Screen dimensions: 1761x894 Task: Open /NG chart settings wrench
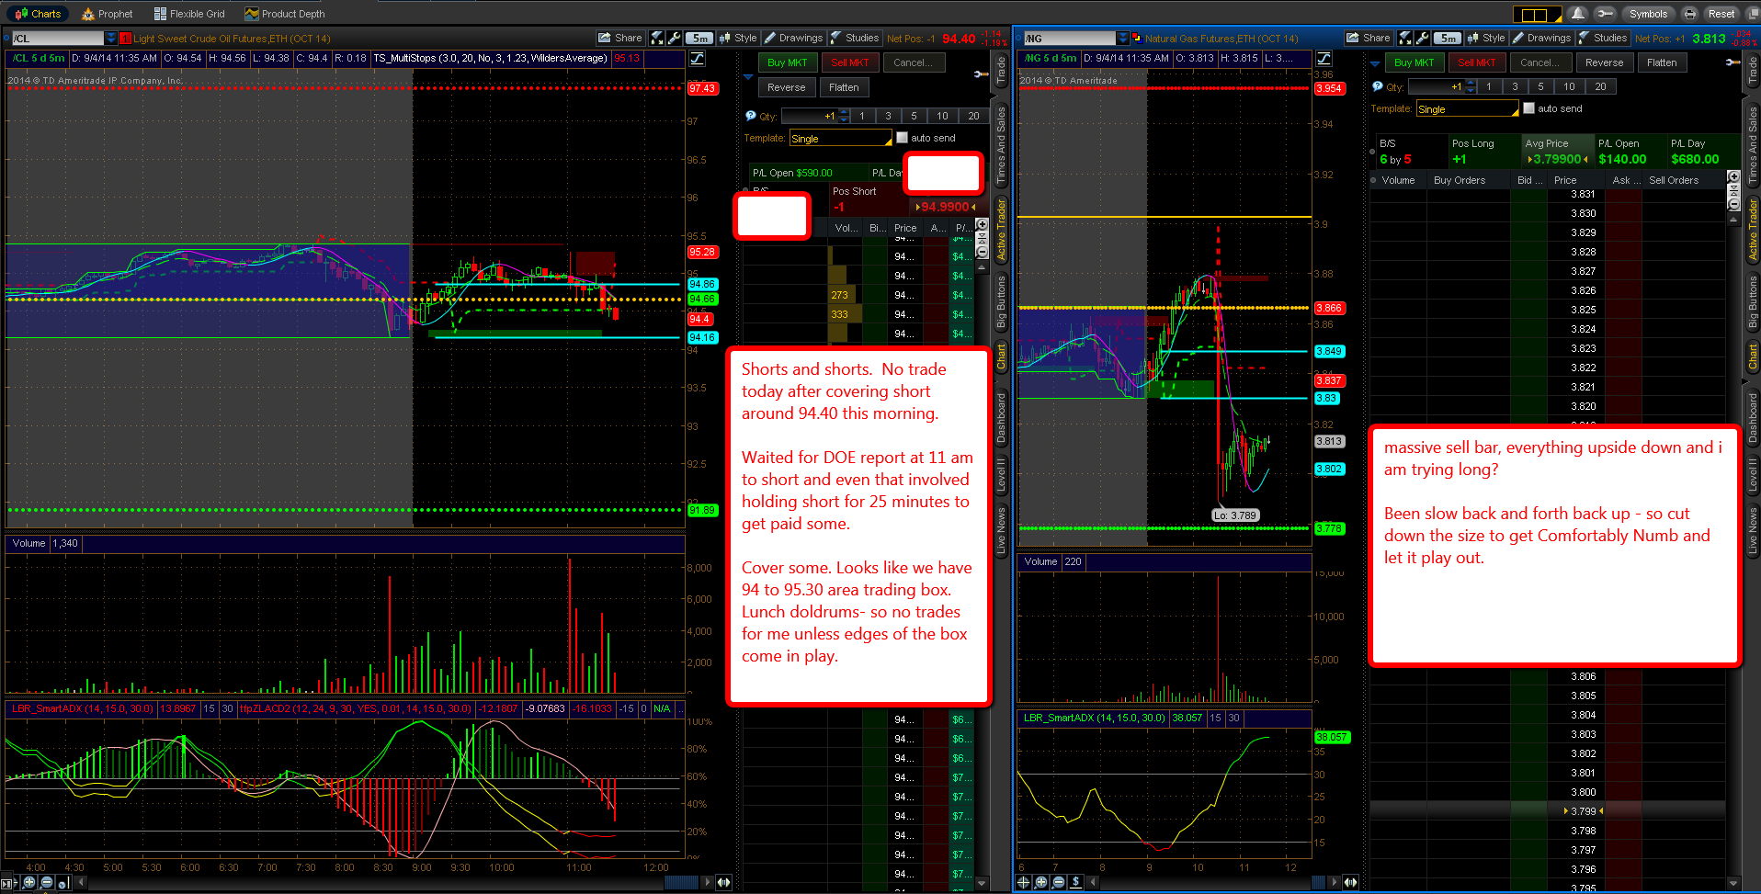point(1422,38)
